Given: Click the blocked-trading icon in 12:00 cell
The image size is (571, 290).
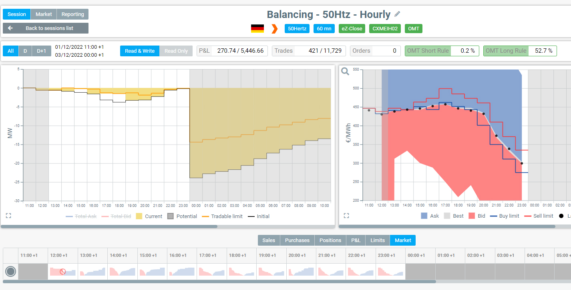Looking at the screenshot, I should [x=62, y=271].
